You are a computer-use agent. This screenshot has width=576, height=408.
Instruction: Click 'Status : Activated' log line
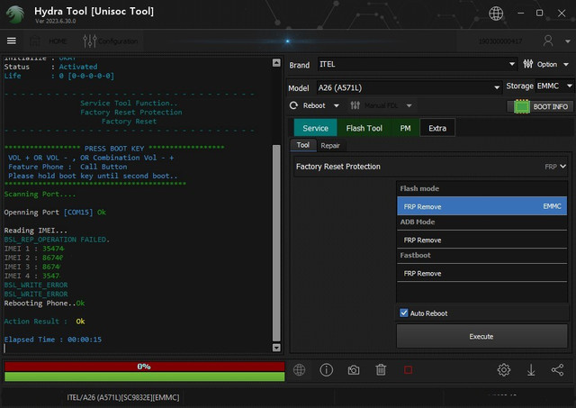pos(50,67)
